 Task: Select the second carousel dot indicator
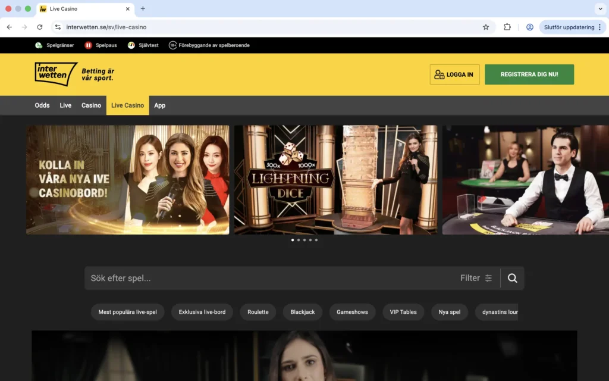pos(298,240)
